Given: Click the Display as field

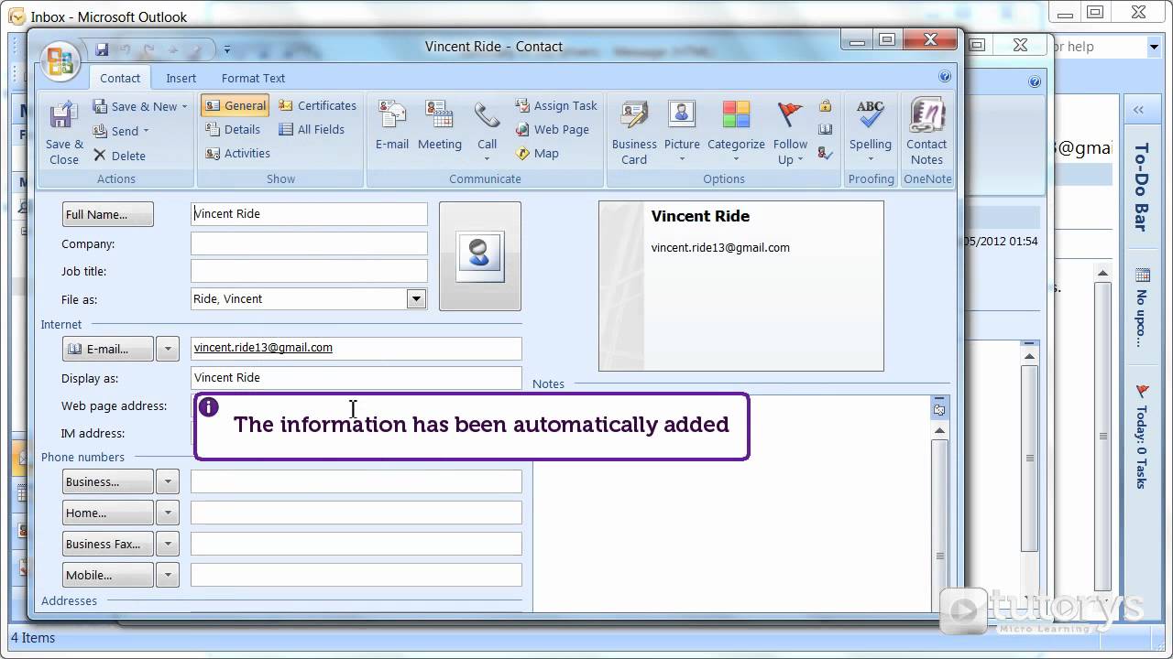Looking at the screenshot, I should (x=356, y=377).
